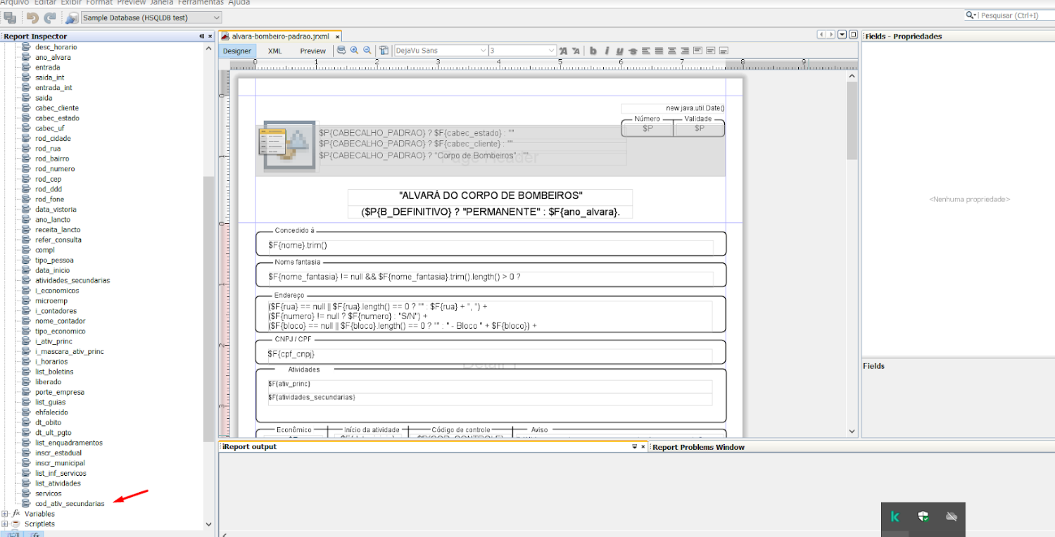Click the Redo arrow icon
Viewport: 1055px width, 537px height.
coord(50,18)
